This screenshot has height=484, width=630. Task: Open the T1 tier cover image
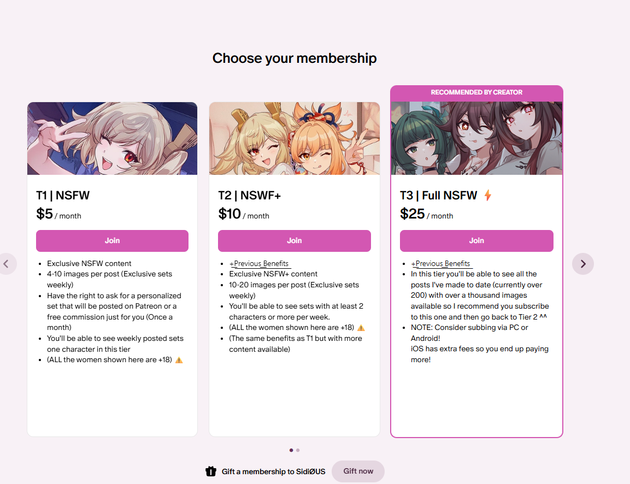112,138
